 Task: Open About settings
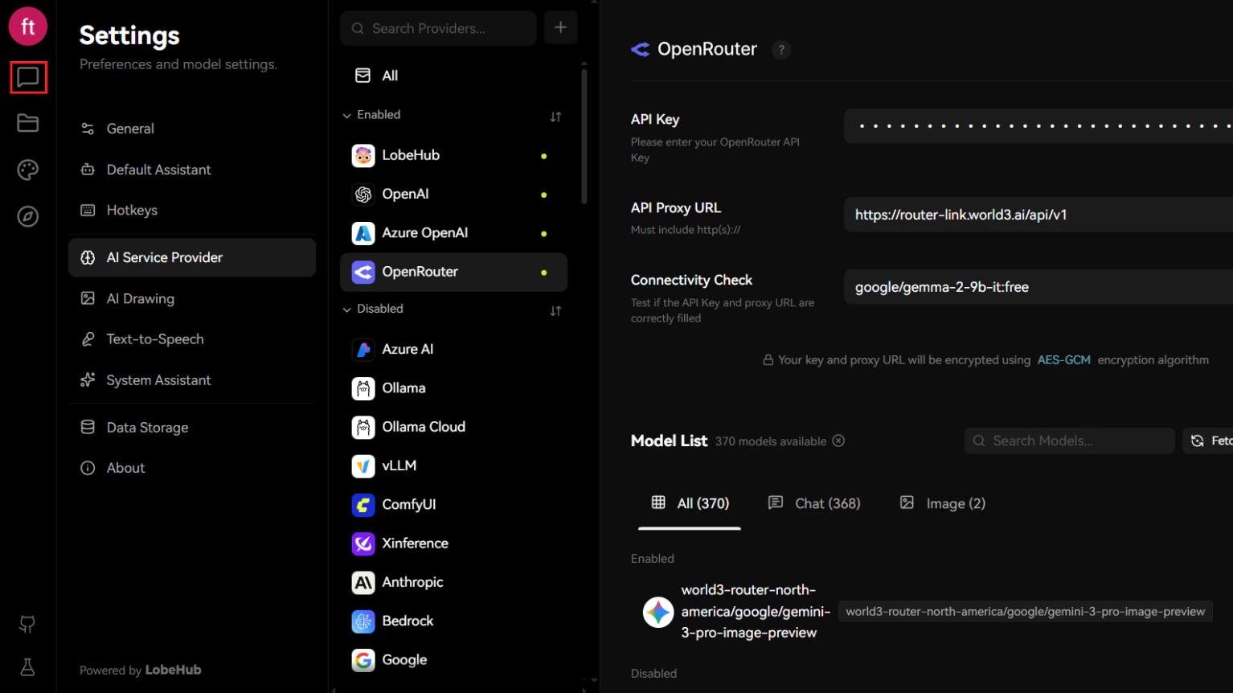pos(192,468)
